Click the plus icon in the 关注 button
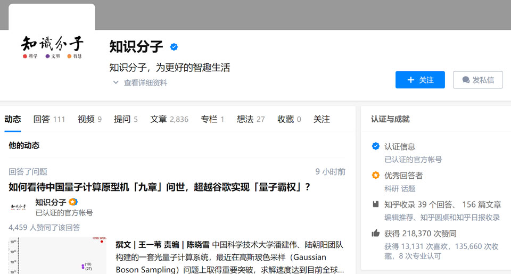Image resolution: width=511 pixels, height=274 pixels. 410,80
